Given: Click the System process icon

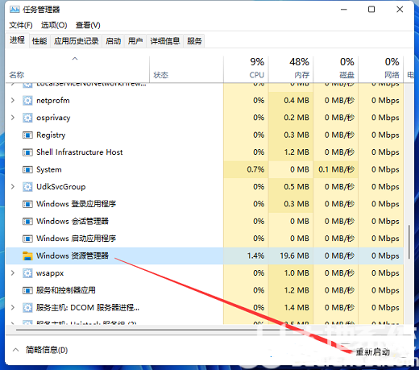Looking at the screenshot, I should pyautogui.click(x=27, y=169).
